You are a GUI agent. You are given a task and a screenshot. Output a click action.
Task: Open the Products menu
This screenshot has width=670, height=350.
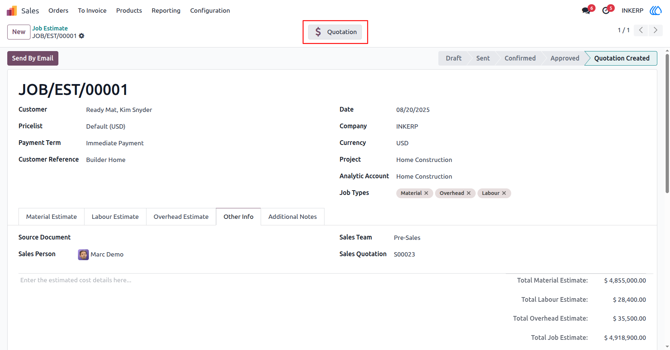pos(129,11)
